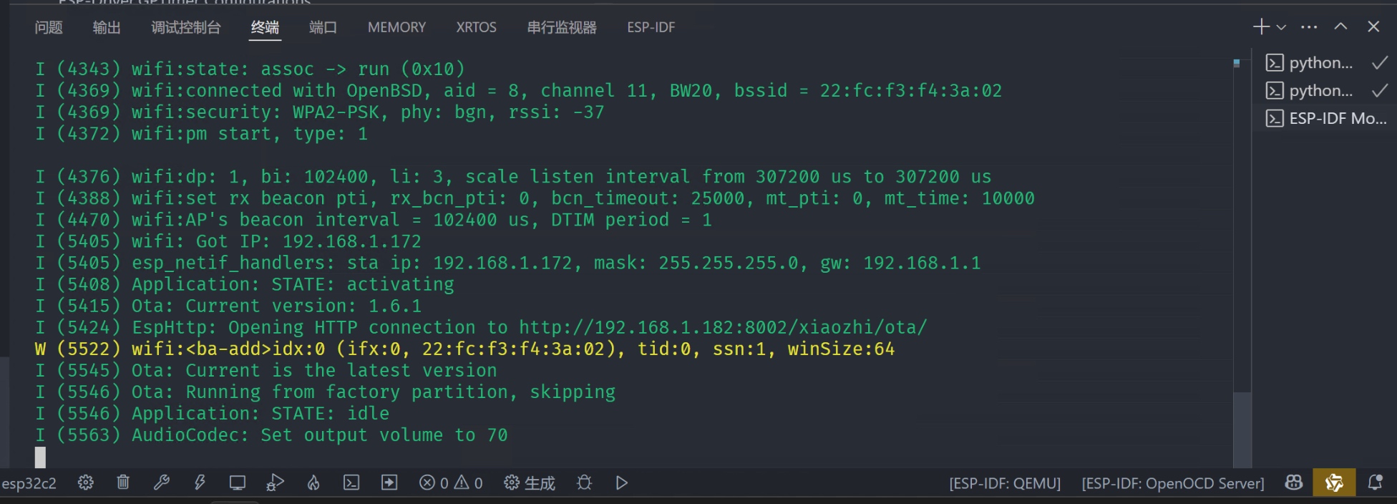
Task: Flash device using lightning bolt icon
Action: click(200, 483)
